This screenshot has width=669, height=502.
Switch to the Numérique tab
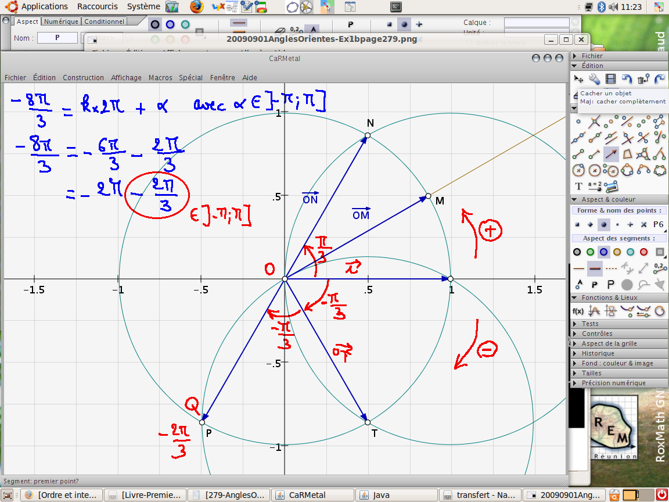coord(61,21)
